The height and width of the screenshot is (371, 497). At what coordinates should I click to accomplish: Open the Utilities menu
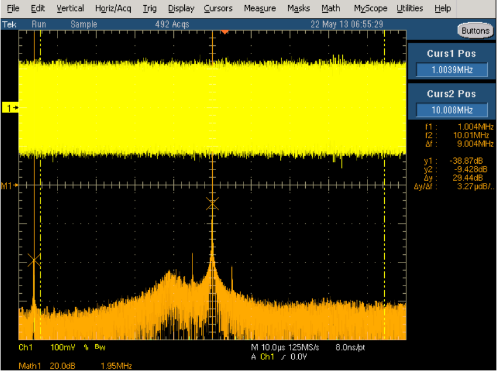[410, 8]
